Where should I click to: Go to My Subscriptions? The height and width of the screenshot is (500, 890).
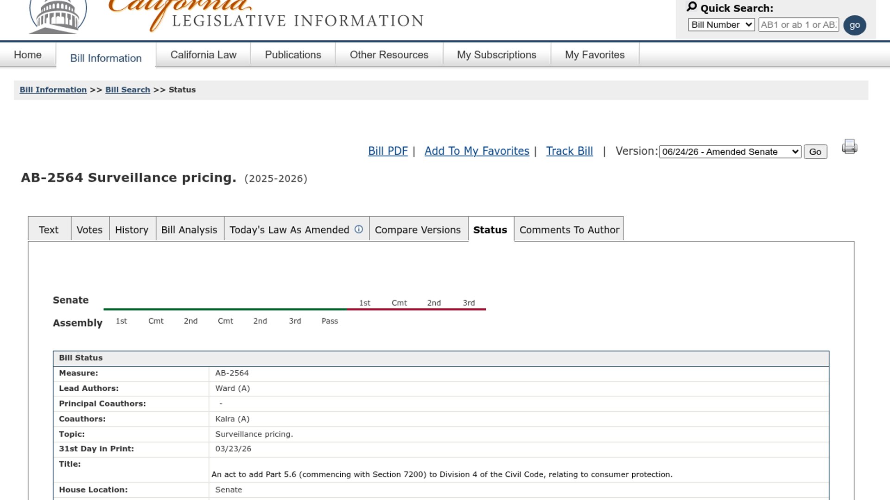pos(496,55)
